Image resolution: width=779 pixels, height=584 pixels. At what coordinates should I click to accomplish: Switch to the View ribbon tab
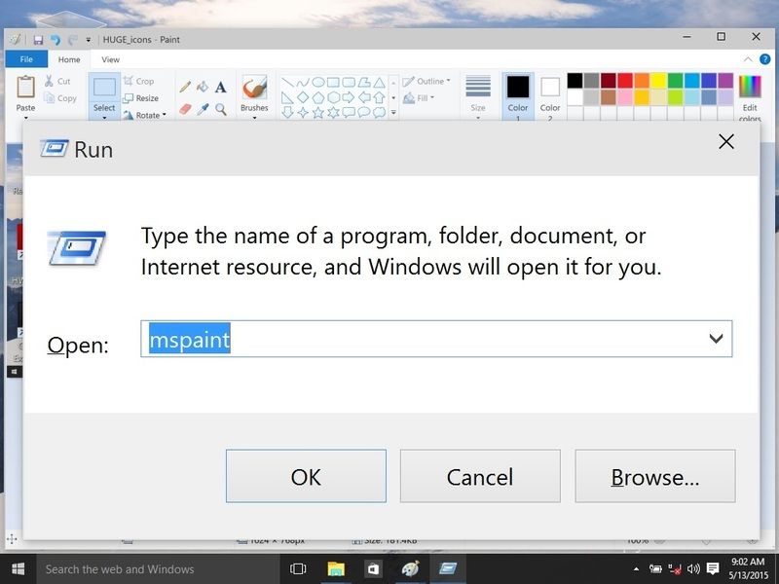[111, 59]
